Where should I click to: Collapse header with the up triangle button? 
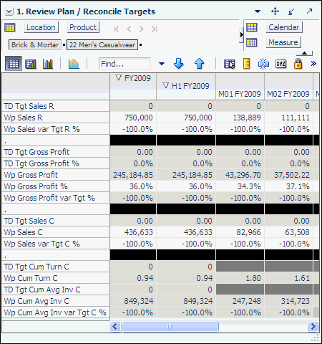pos(304,53)
